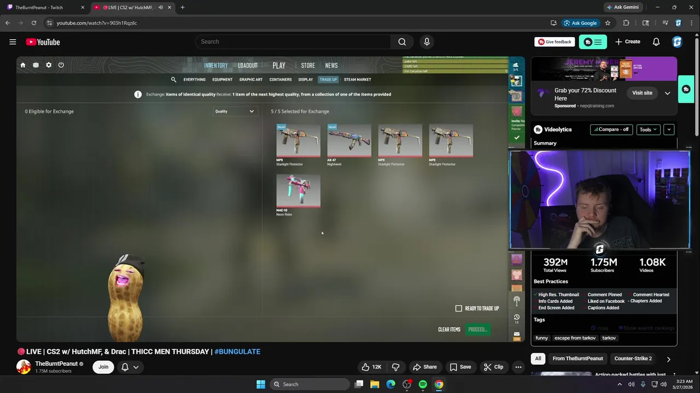Click the exchange info icon
700x393 pixels.
[138, 94]
